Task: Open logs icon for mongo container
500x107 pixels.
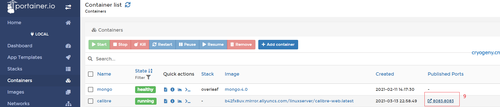Action: point(166,90)
